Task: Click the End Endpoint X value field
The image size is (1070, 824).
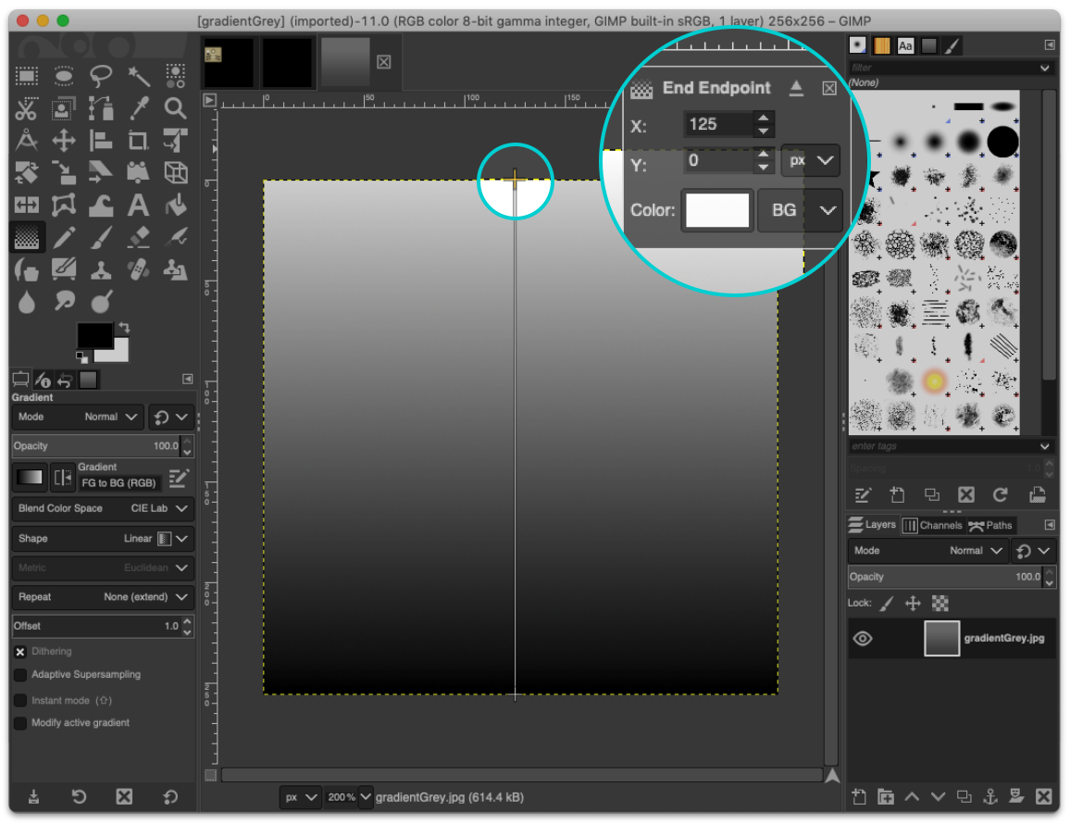Action: [718, 124]
